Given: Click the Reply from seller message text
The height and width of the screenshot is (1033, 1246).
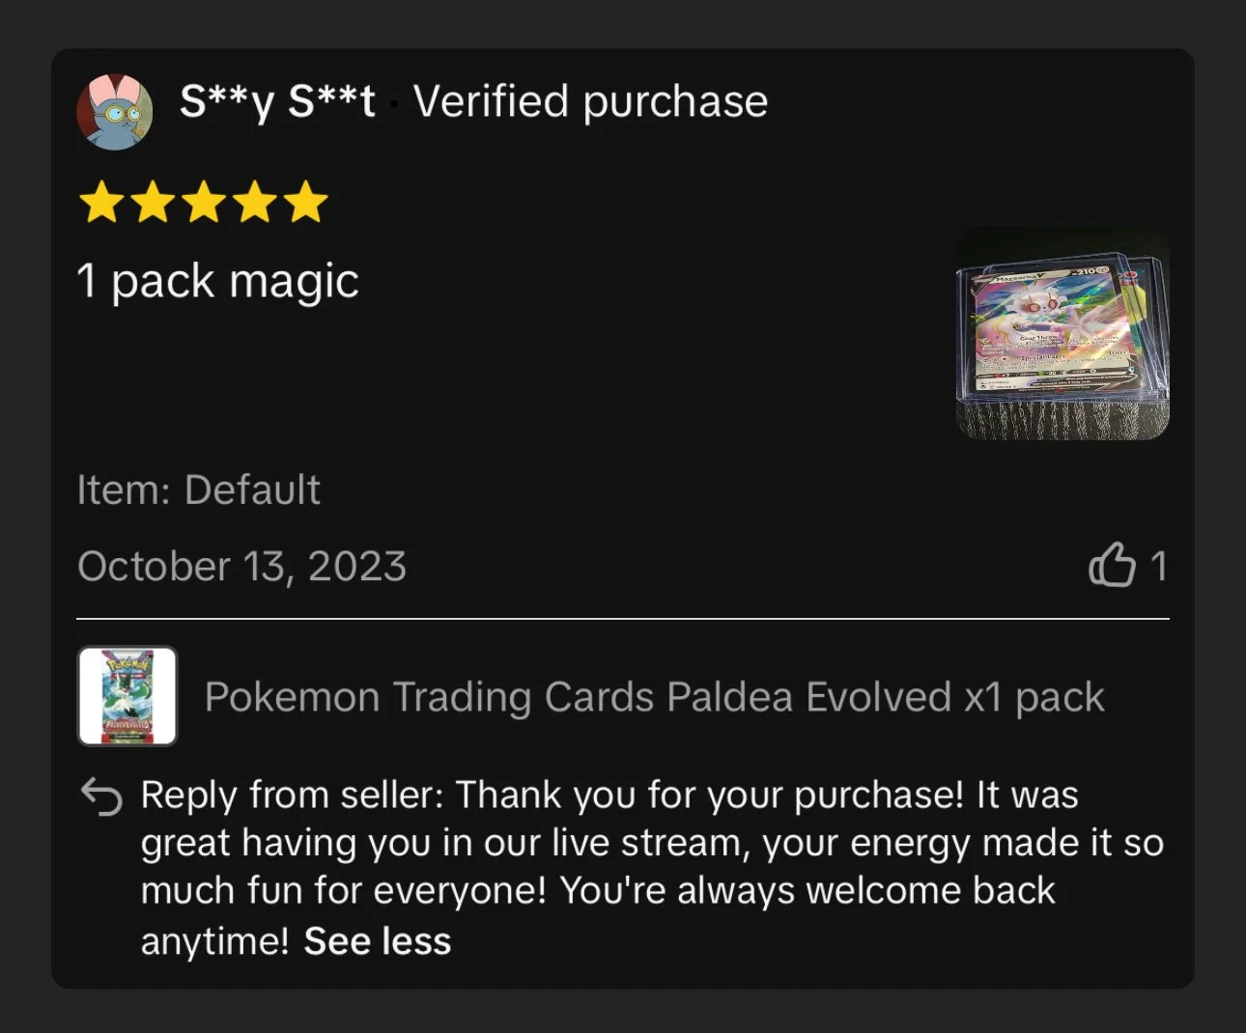Looking at the screenshot, I should pyautogui.click(x=652, y=867).
